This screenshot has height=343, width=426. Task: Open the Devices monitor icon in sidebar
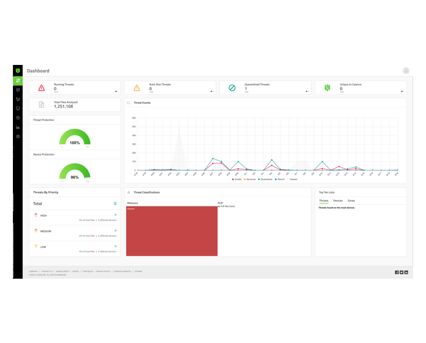point(18,108)
